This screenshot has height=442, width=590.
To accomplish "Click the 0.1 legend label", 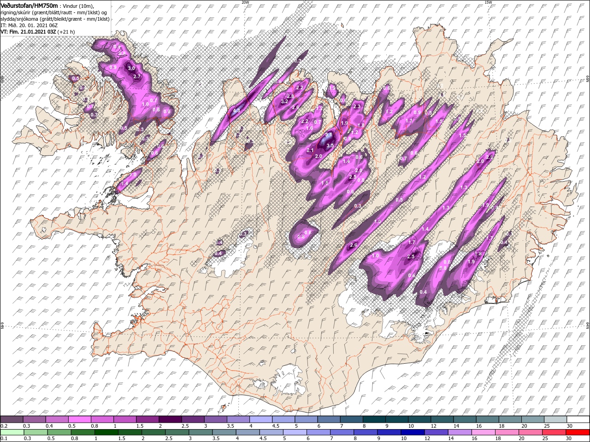I will pos(4,439).
